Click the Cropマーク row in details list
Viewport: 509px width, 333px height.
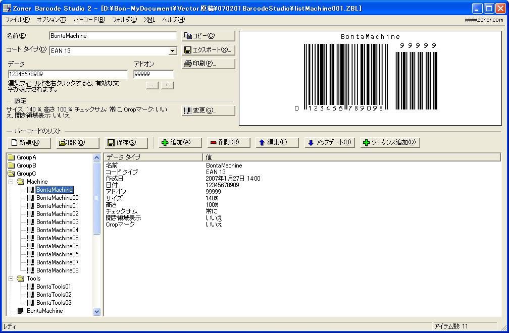point(302,225)
